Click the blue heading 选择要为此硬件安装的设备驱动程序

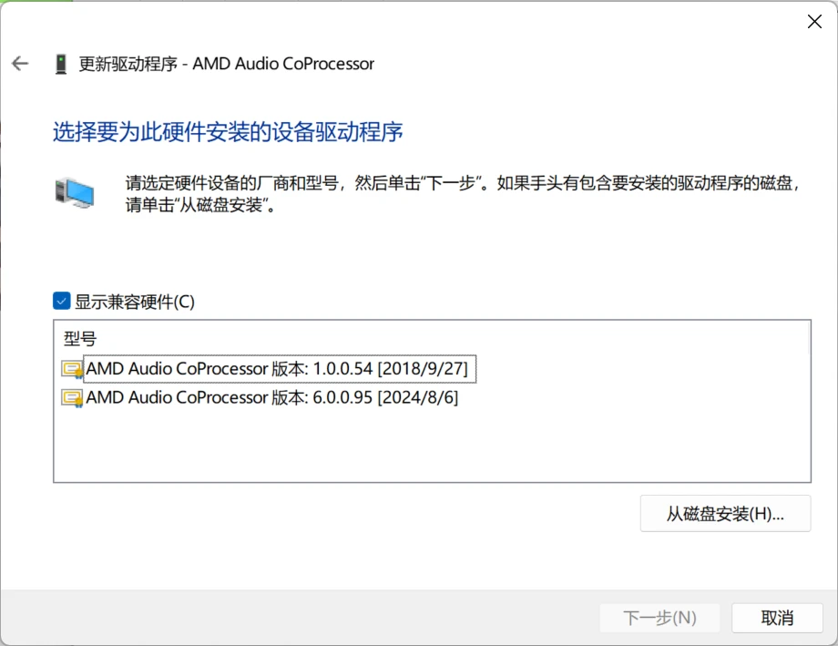pyautogui.click(x=228, y=132)
